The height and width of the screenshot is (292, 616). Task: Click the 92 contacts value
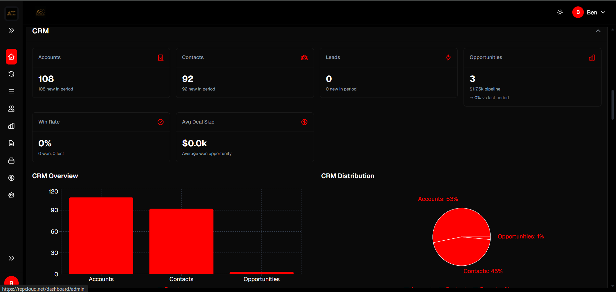(188, 79)
